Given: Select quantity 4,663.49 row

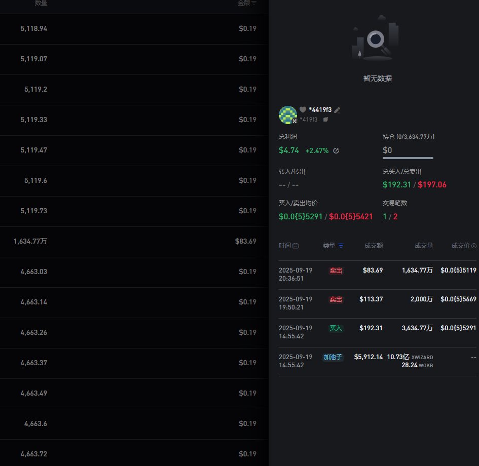Looking at the screenshot, I should click(x=34, y=394).
